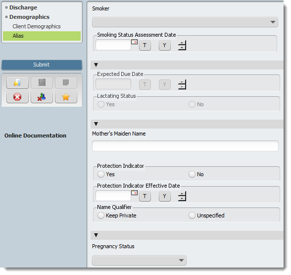Screen dimensions: 291x275
Task: Open Online Documentation link
Action: pyautogui.click(x=35, y=136)
